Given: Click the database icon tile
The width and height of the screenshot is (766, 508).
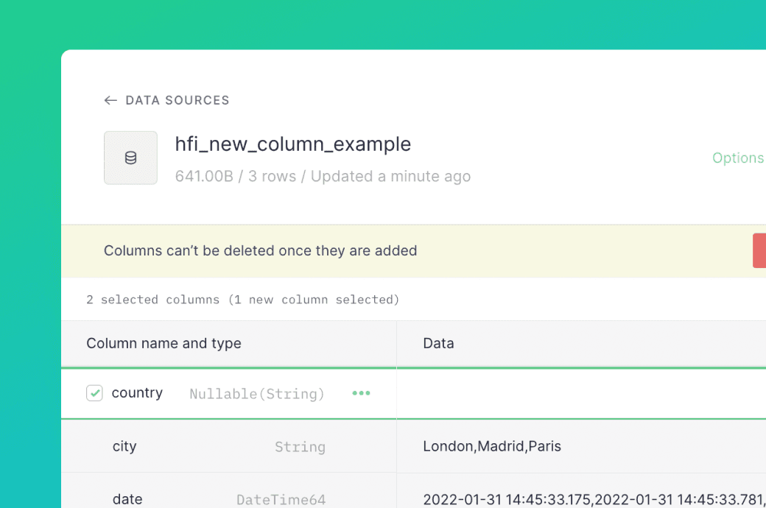Looking at the screenshot, I should 130,158.
